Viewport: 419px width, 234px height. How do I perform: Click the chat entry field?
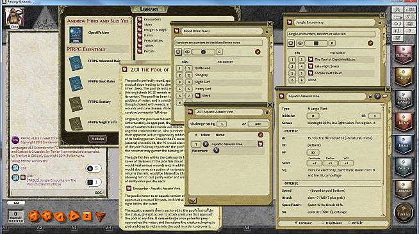point(52,192)
